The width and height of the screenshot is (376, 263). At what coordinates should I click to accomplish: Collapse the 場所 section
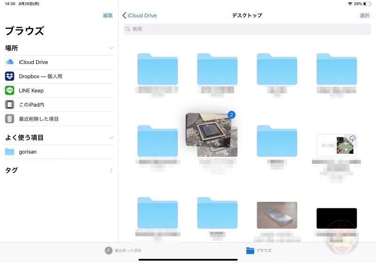pos(111,48)
